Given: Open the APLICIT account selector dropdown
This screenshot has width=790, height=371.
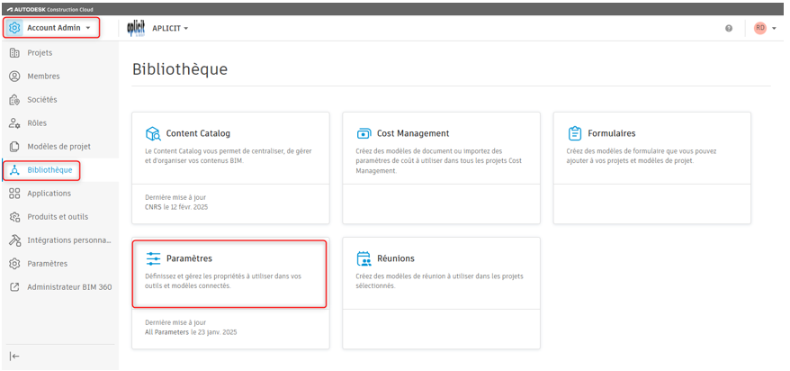Looking at the screenshot, I should click(170, 28).
